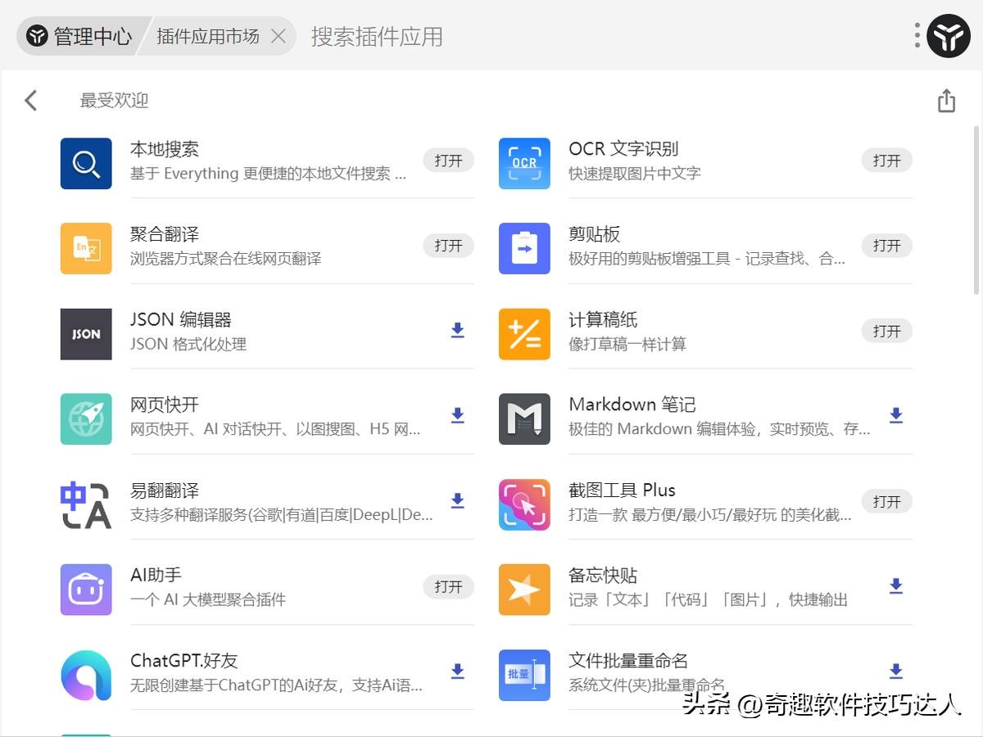Screen dimensions: 983x737
Task: Click the share icon at top right
Action: coord(946,101)
